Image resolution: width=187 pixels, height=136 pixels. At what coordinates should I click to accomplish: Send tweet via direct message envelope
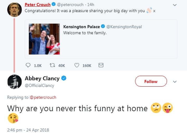click(x=101, y=65)
